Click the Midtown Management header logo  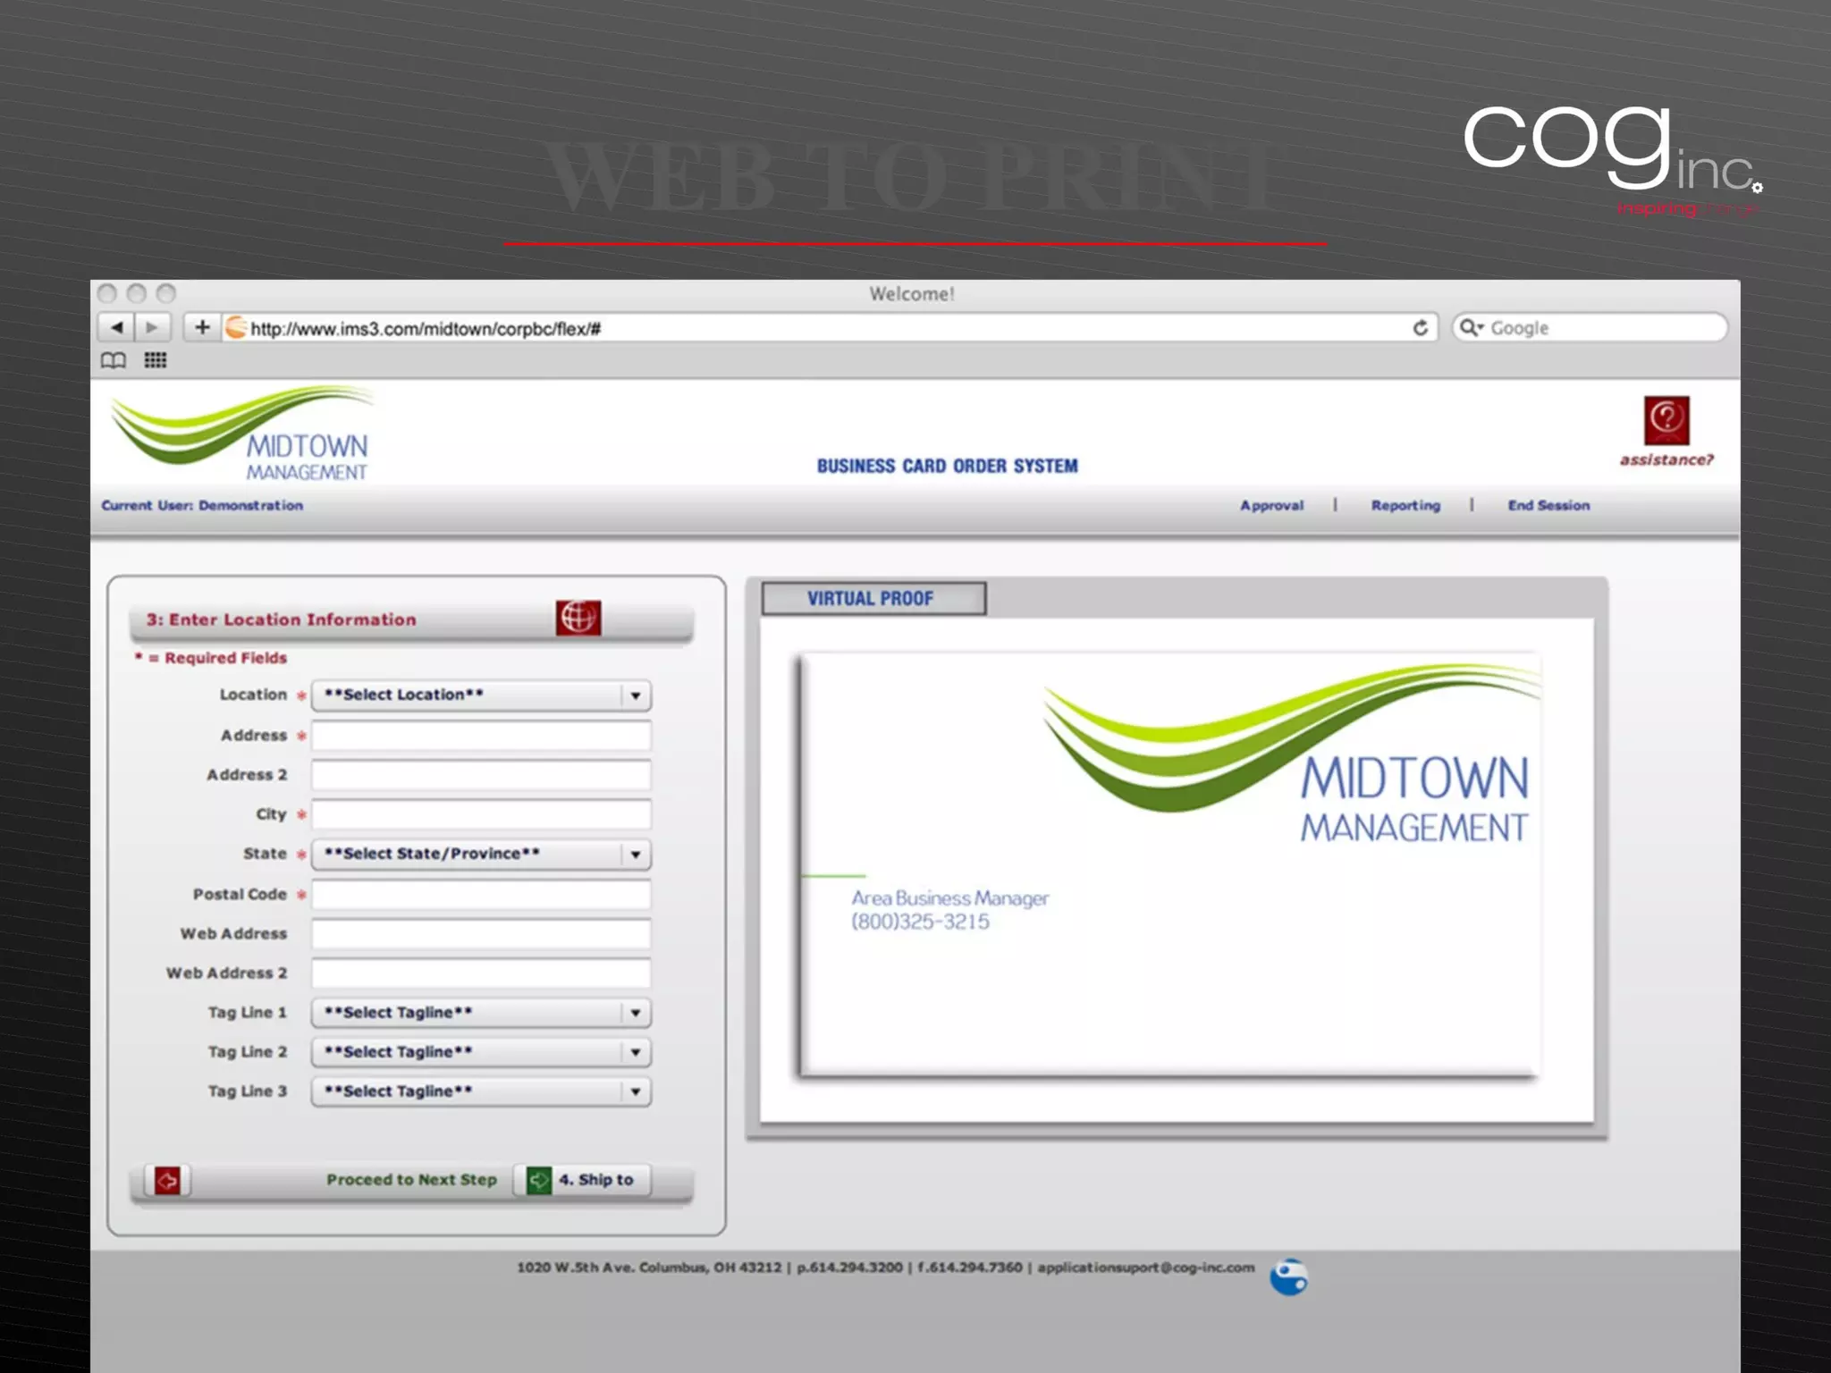(x=241, y=434)
